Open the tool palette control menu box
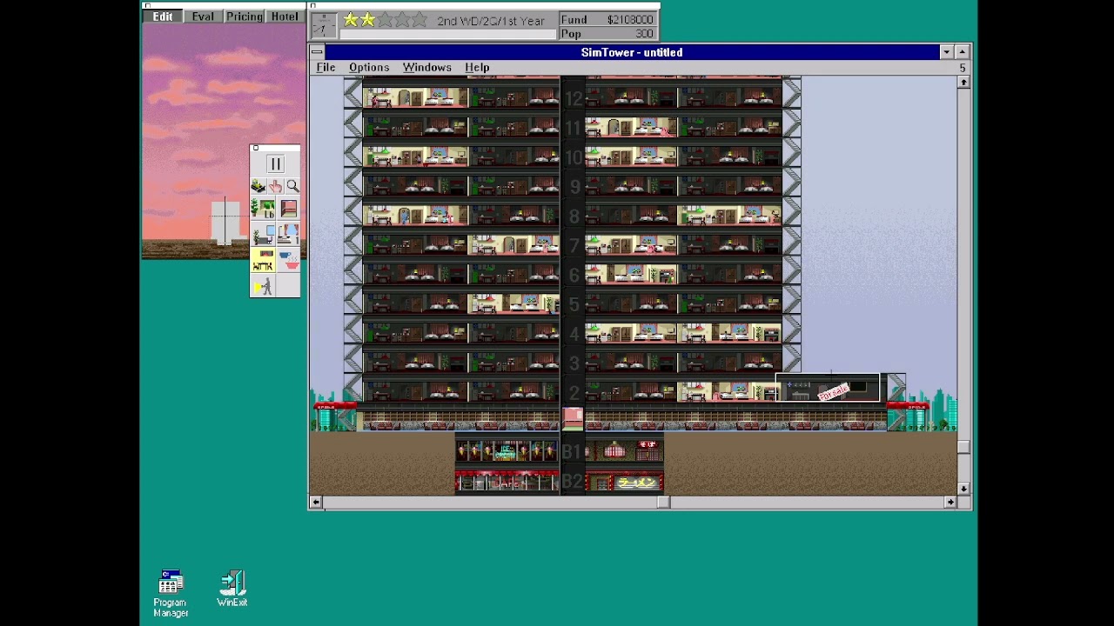This screenshot has width=1114, height=626. [255, 148]
